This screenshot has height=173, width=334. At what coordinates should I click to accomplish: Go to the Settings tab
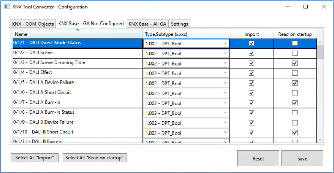click(179, 24)
